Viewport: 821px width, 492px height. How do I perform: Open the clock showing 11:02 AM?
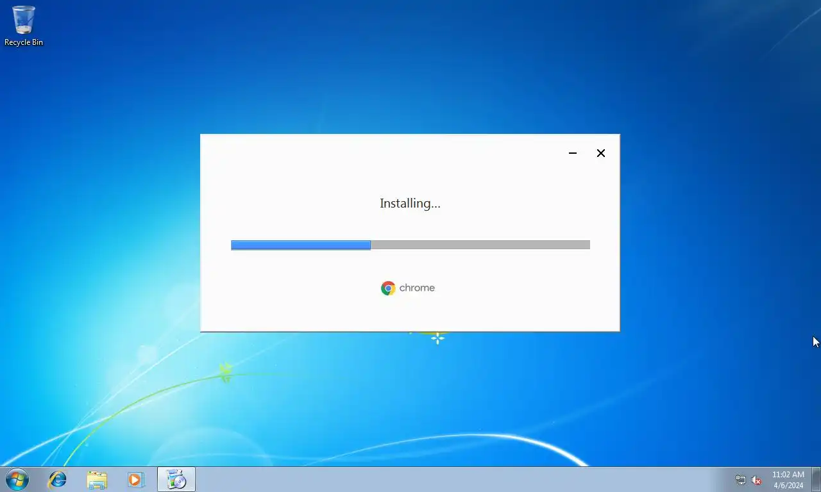pos(788,480)
